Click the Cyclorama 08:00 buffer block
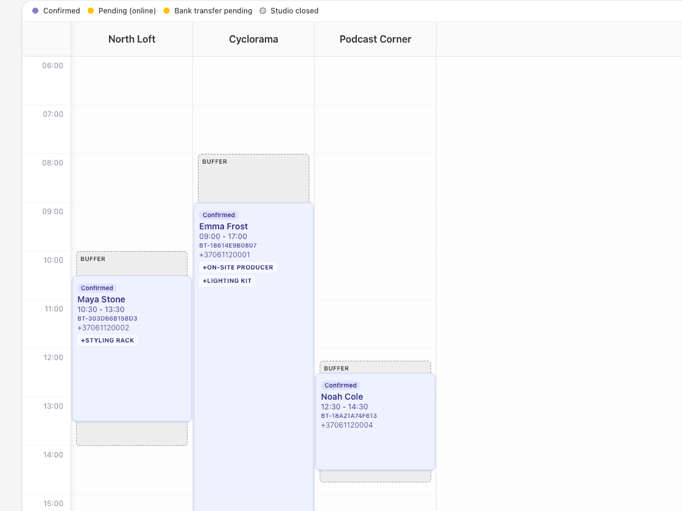The height and width of the screenshot is (511, 682). click(x=253, y=179)
